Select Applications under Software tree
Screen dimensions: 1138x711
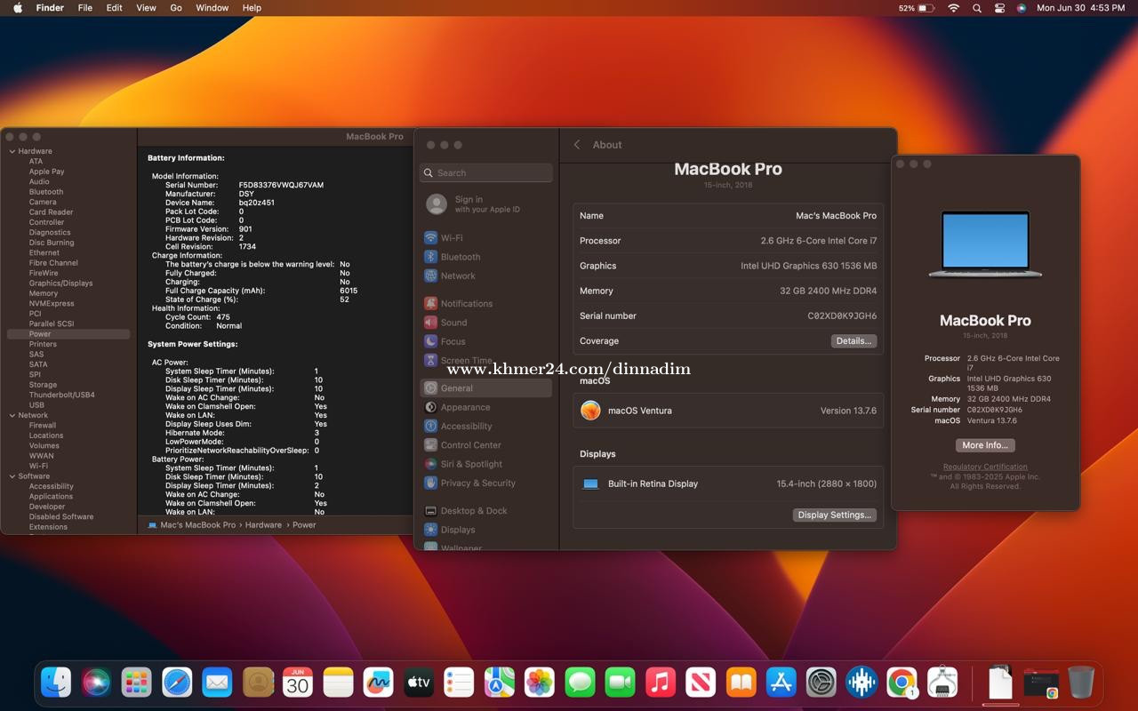pyautogui.click(x=51, y=497)
